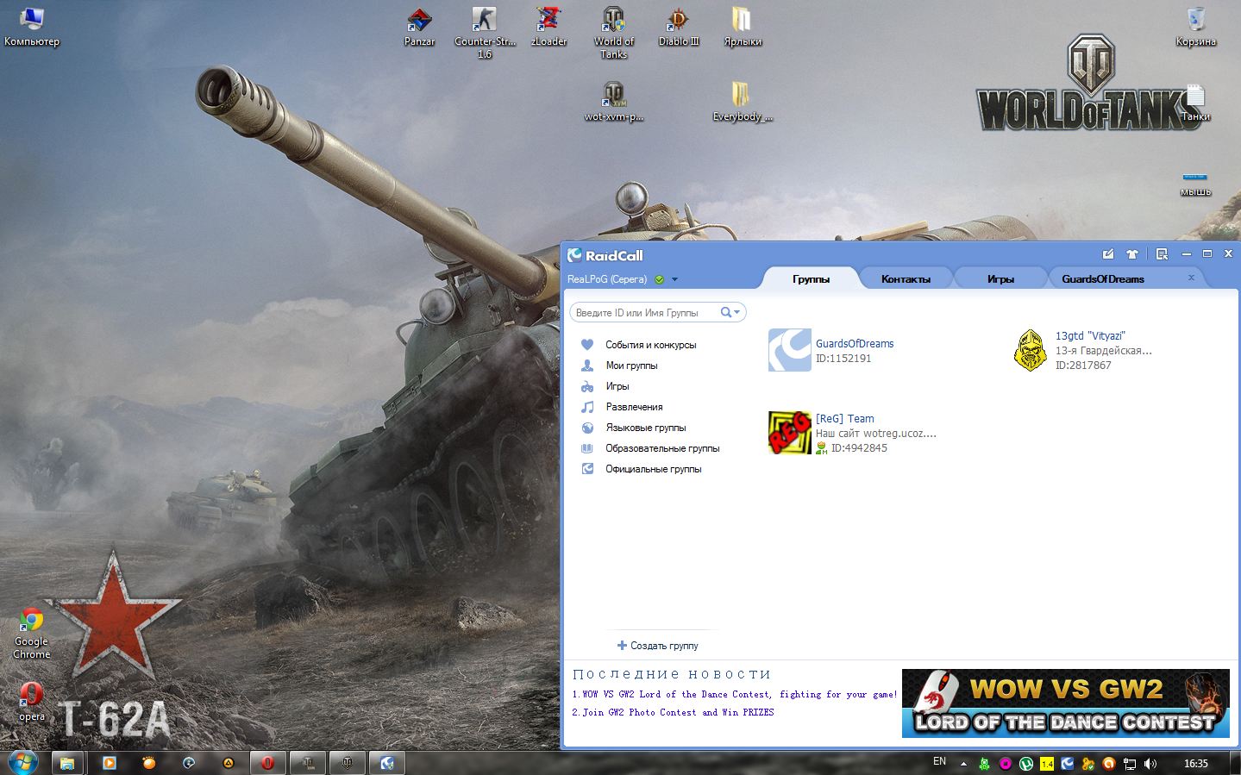Open the RaidCall system tray icon
Screen dimensions: 1241x775
(1068, 763)
